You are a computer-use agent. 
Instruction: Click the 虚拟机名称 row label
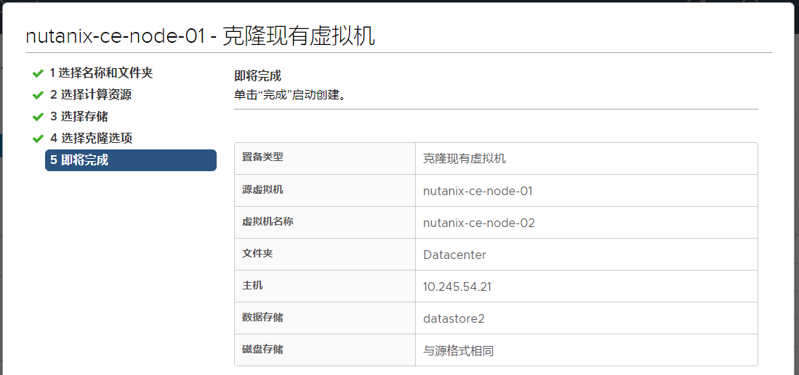click(268, 221)
